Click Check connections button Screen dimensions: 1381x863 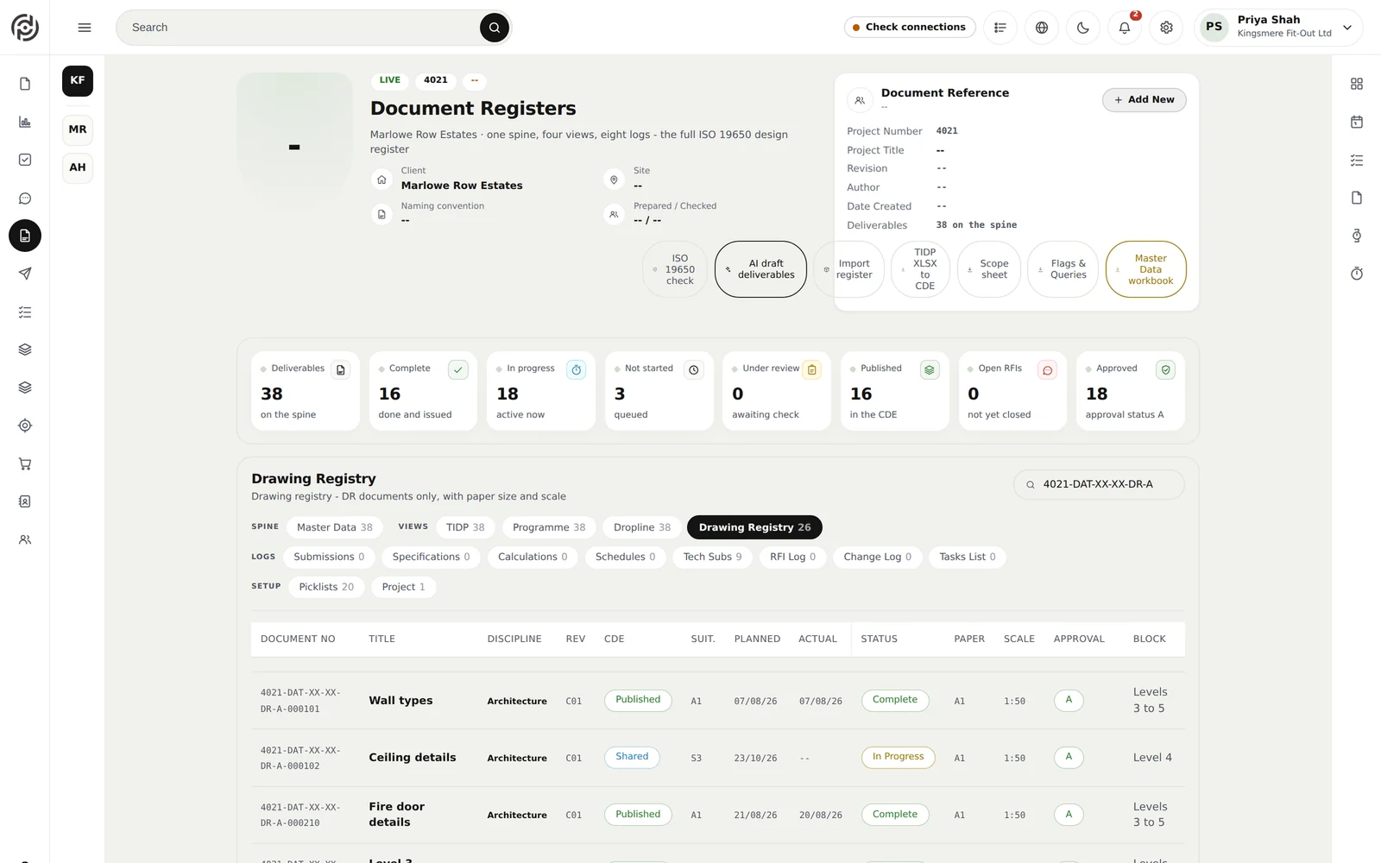click(x=910, y=28)
